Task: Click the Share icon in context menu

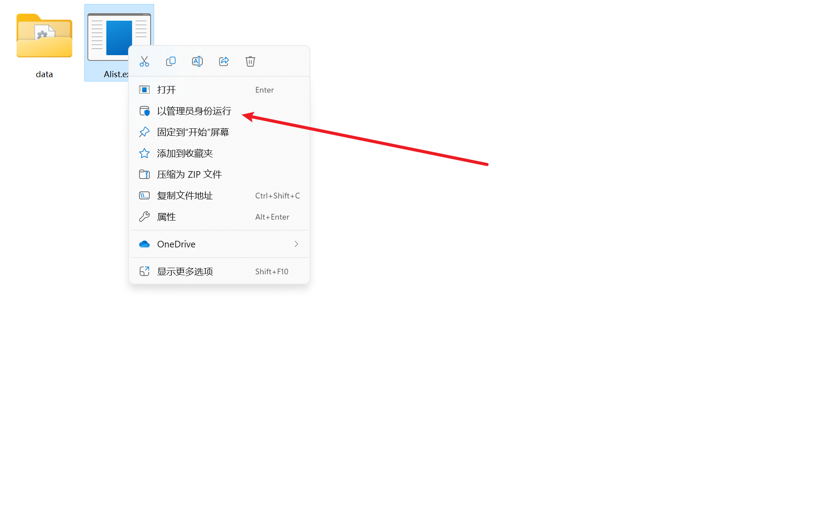Action: 224,61
